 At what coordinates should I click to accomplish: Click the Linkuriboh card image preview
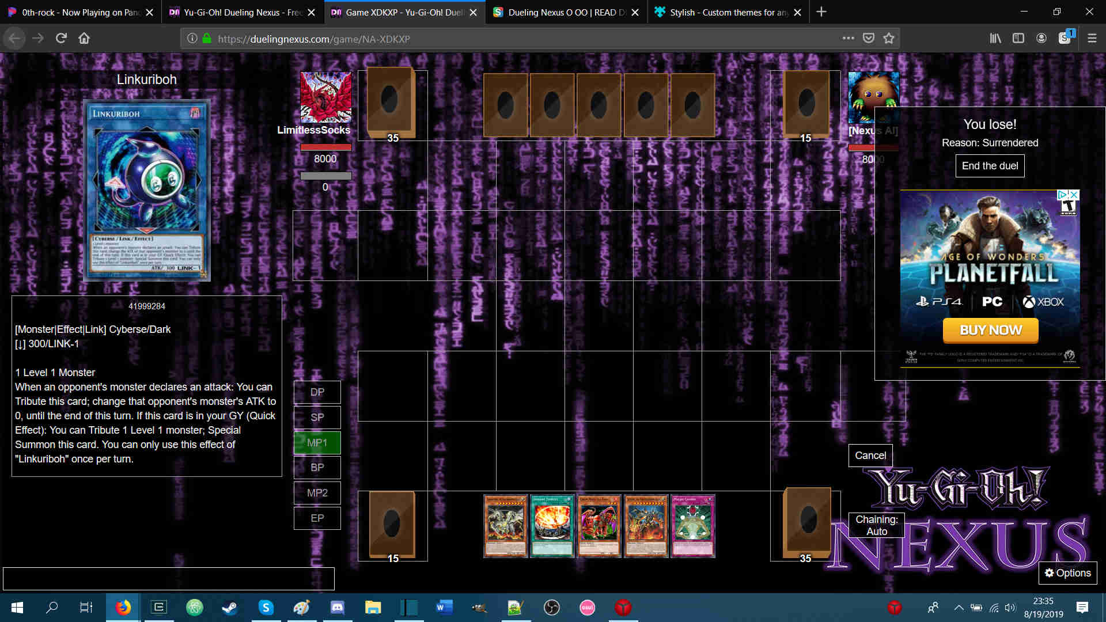coord(146,190)
